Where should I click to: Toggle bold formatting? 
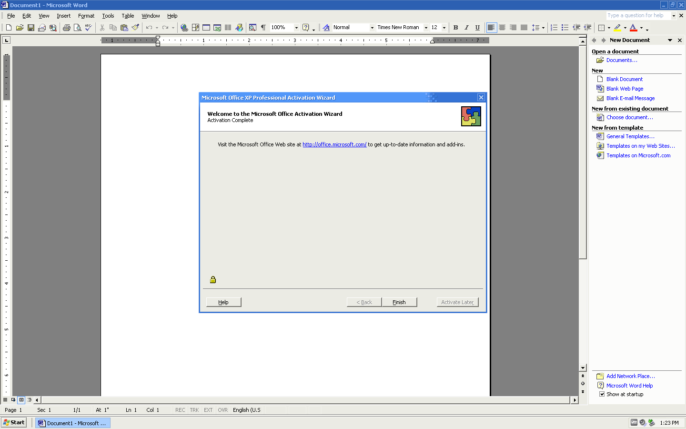coord(455,27)
